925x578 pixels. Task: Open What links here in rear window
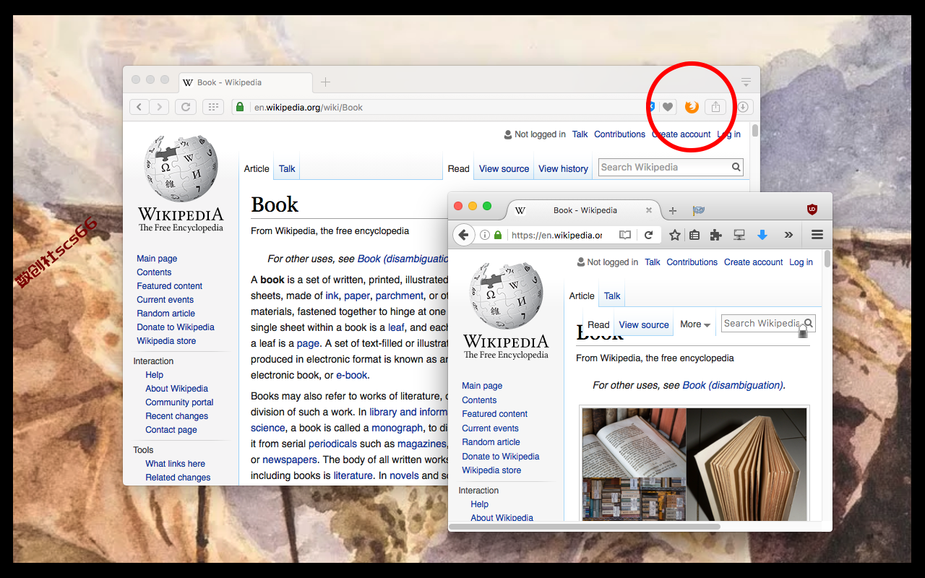pyautogui.click(x=175, y=464)
